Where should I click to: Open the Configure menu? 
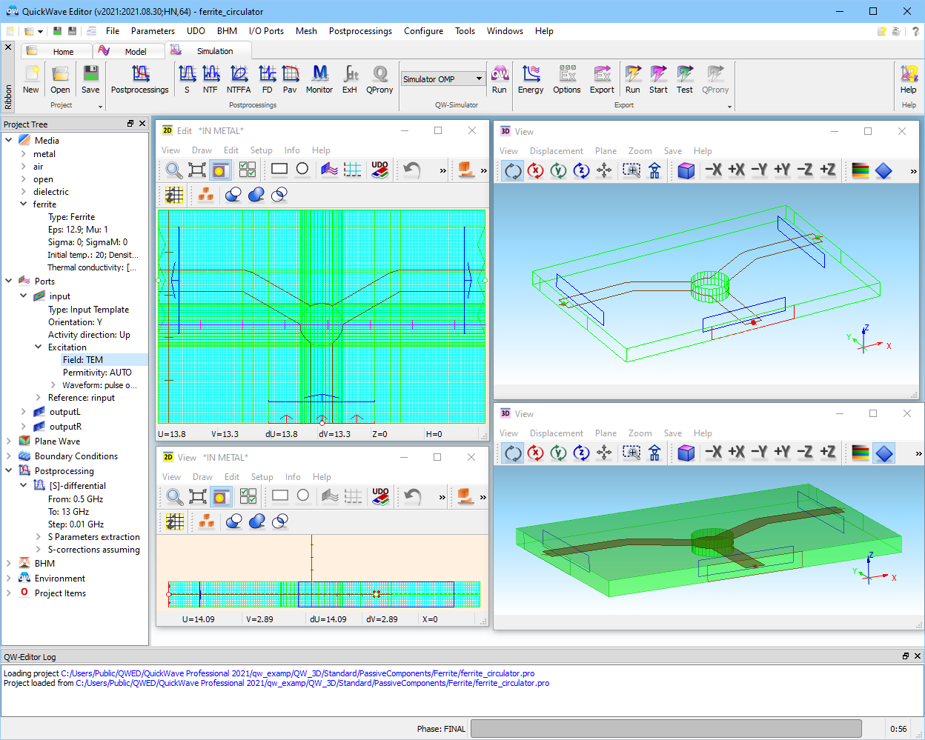tap(423, 31)
